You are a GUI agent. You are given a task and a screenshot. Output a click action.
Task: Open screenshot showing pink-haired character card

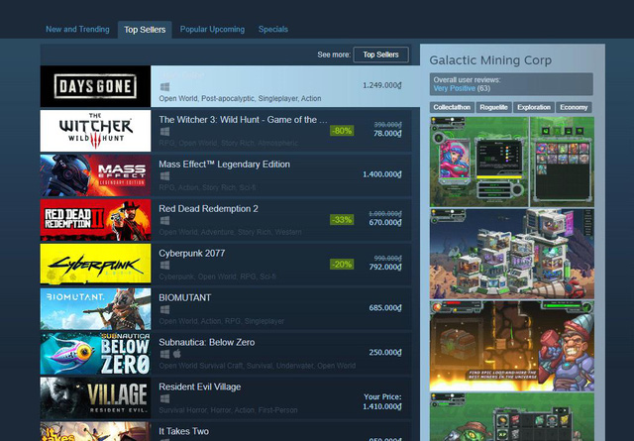click(512, 162)
